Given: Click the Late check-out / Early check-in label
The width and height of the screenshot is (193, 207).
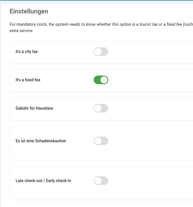Looking at the screenshot, I should pyautogui.click(x=43, y=181).
